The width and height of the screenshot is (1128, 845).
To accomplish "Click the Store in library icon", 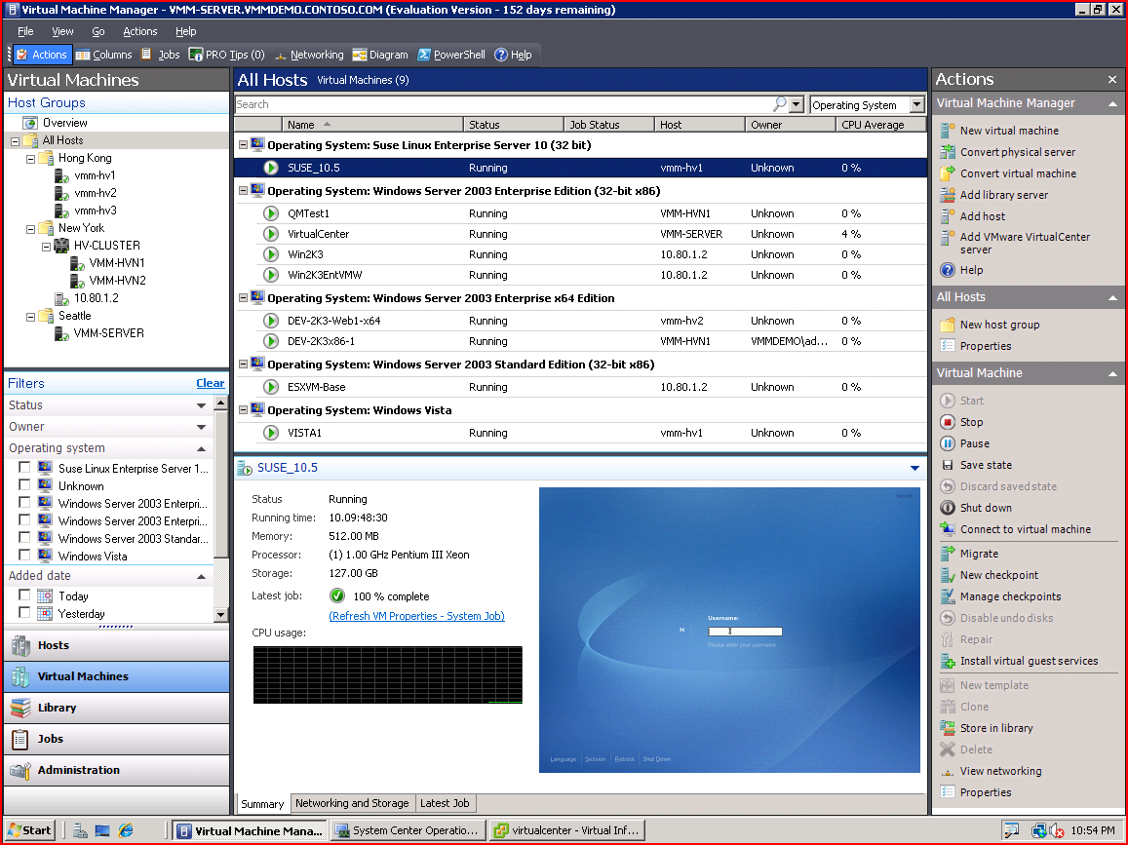I will tap(948, 728).
